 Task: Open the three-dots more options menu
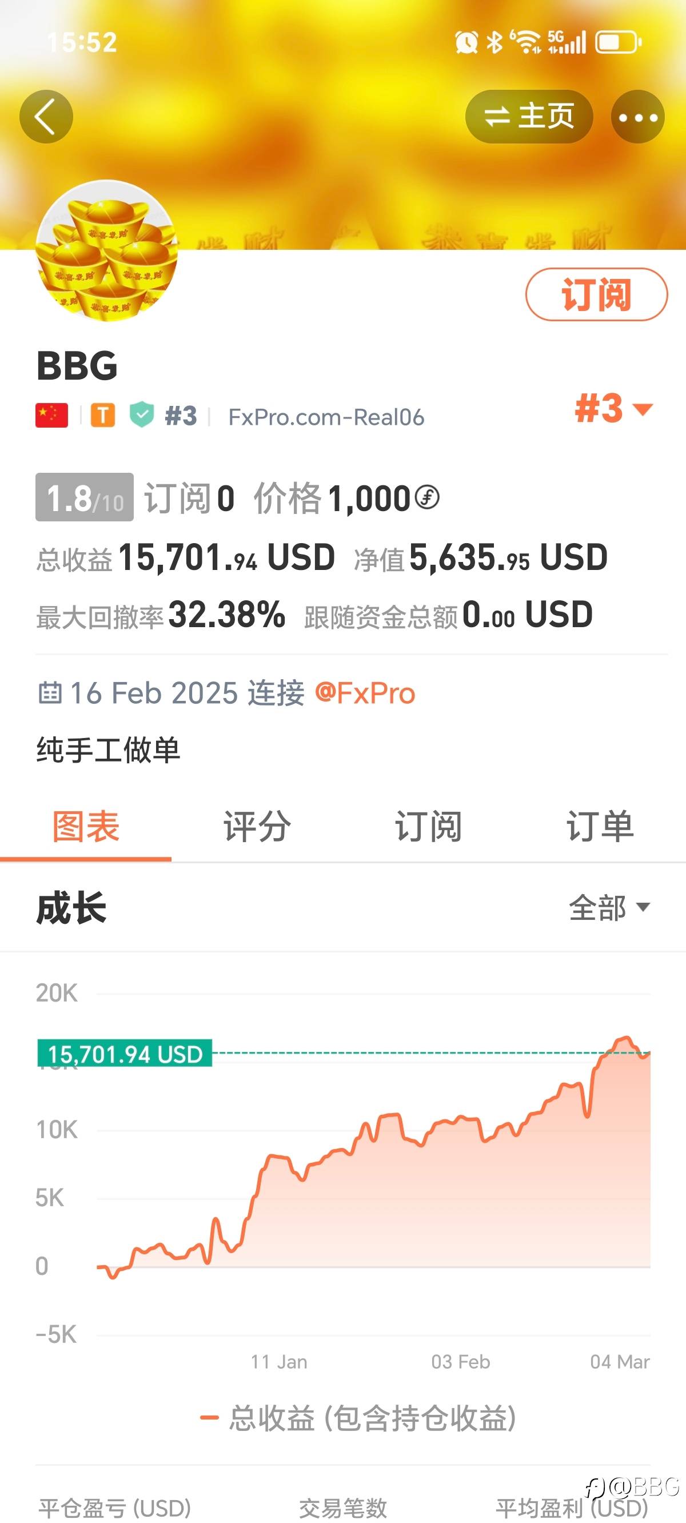click(x=637, y=117)
